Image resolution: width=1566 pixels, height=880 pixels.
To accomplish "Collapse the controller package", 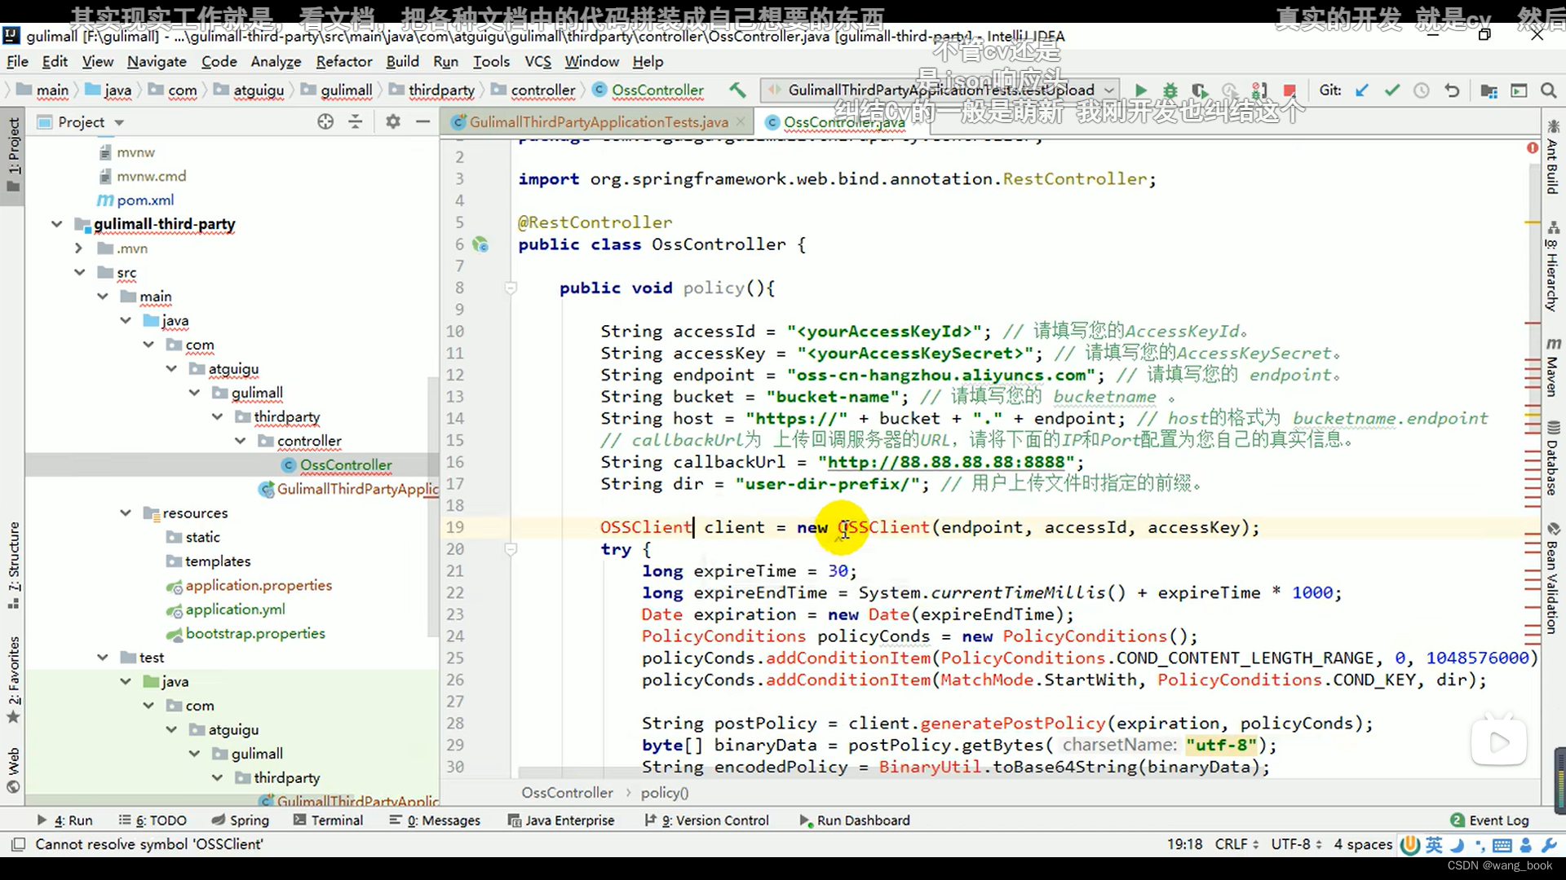I will click(240, 441).
